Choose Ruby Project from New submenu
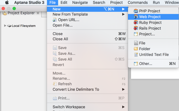 tap(153, 22)
